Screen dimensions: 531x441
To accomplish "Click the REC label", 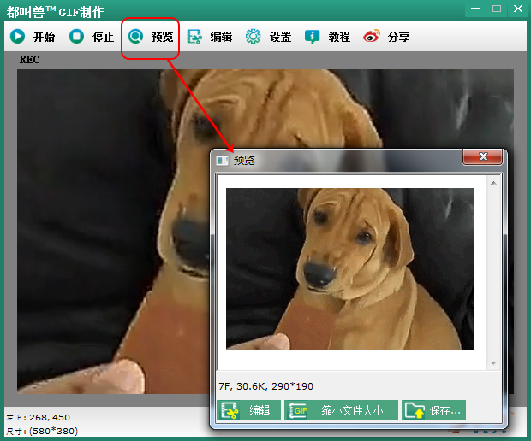I will (x=29, y=60).
